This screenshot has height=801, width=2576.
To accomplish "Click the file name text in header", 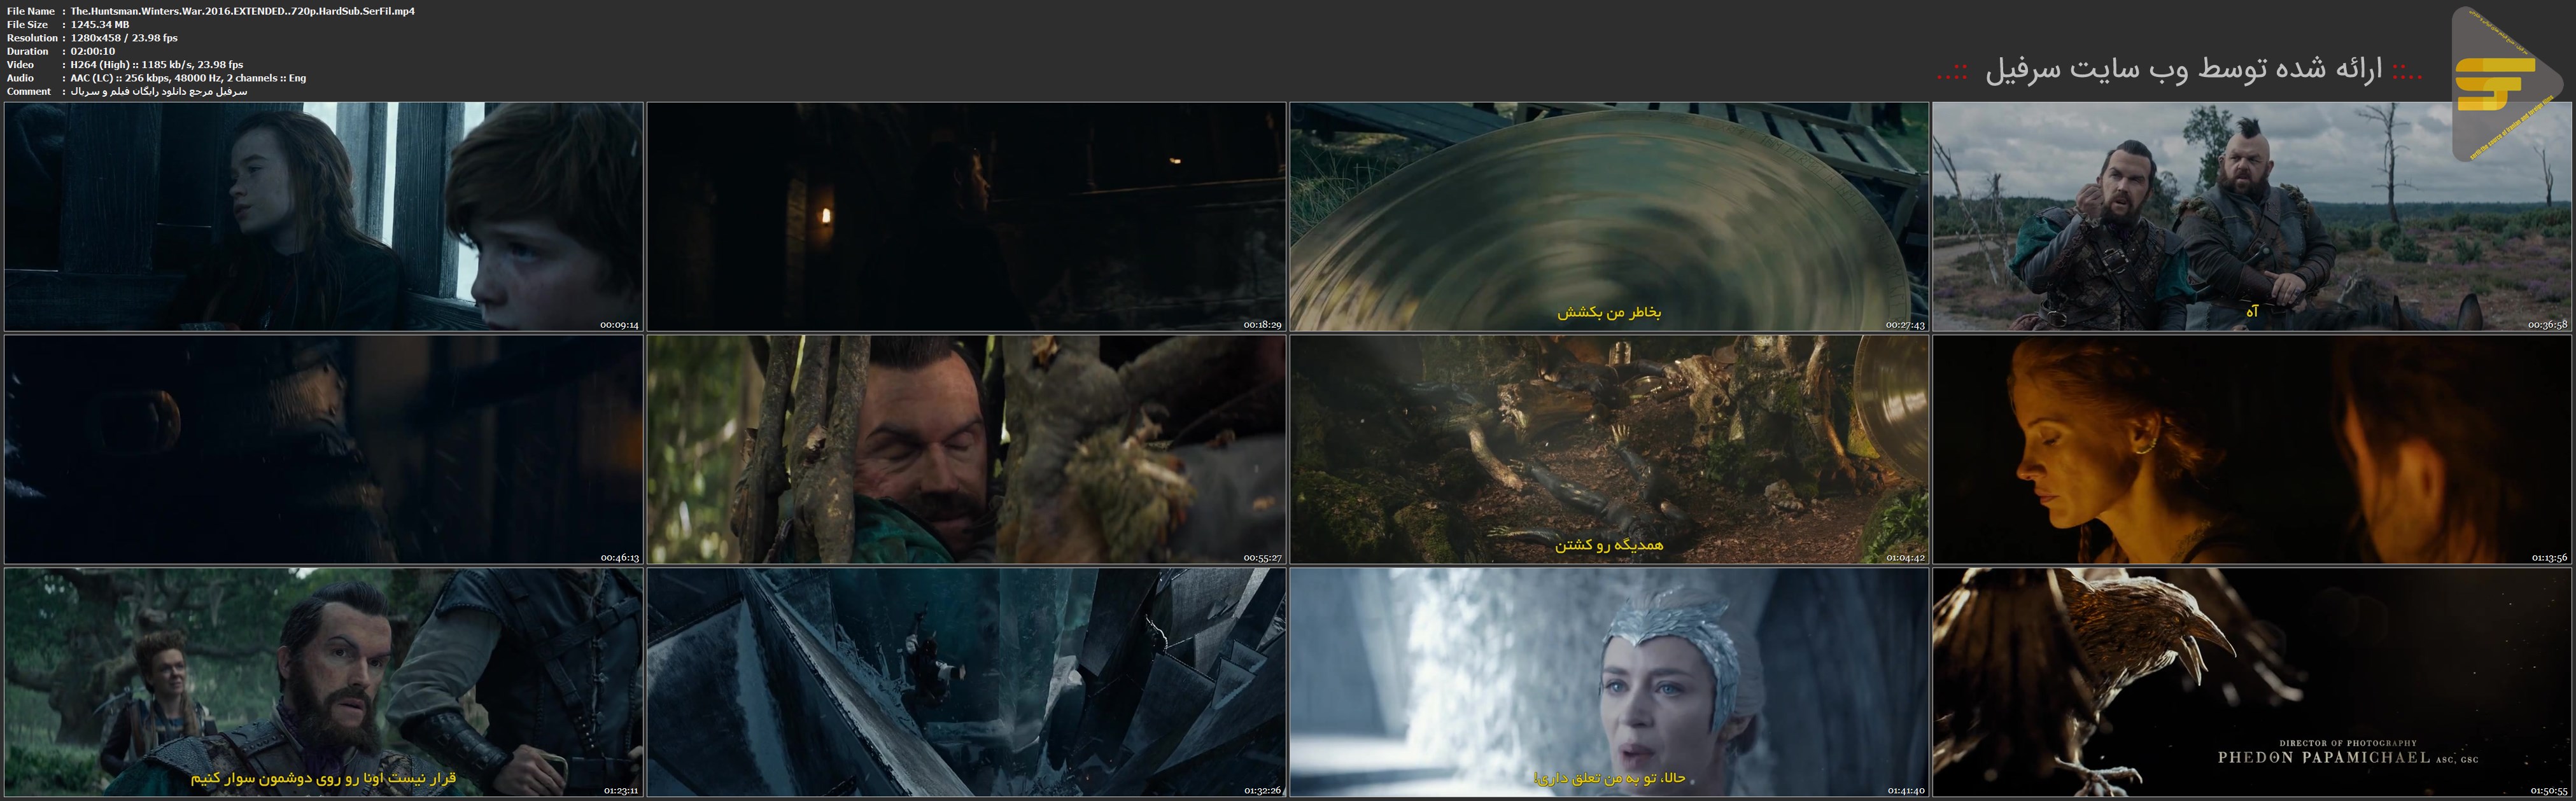I will click(x=242, y=11).
